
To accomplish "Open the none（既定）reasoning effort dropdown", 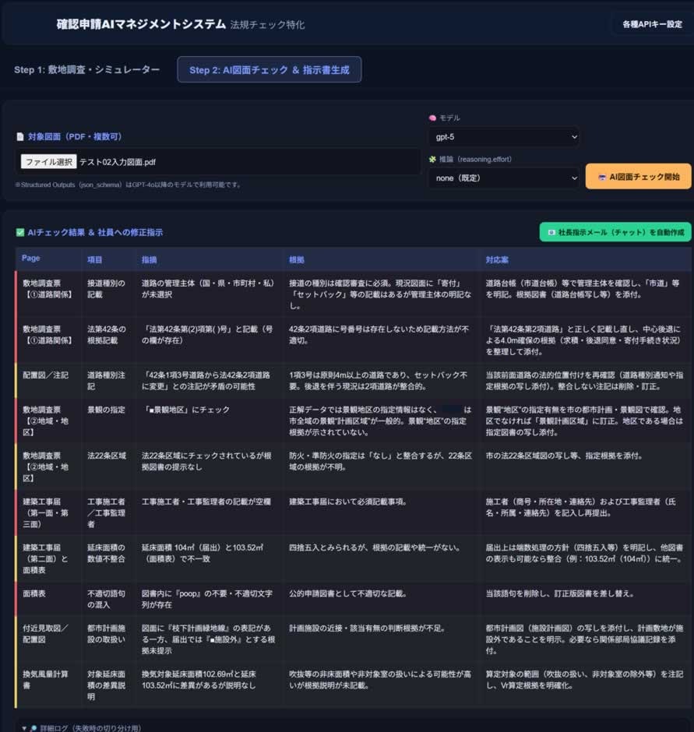I will (x=503, y=178).
